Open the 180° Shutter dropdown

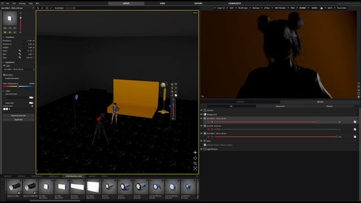[279, 8]
